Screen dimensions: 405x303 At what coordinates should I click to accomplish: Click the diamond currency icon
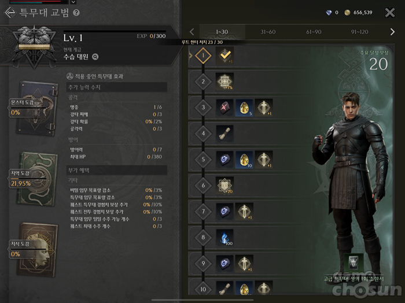click(329, 12)
